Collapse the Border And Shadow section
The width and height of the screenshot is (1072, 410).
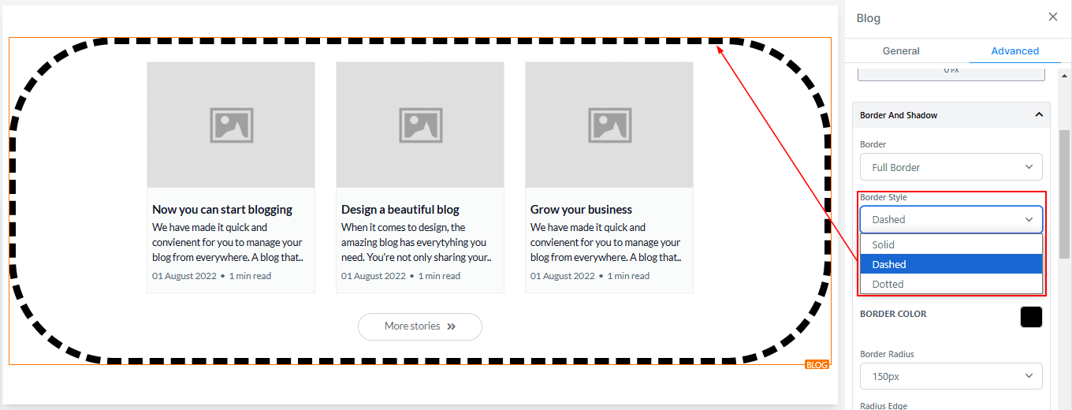click(x=1038, y=115)
